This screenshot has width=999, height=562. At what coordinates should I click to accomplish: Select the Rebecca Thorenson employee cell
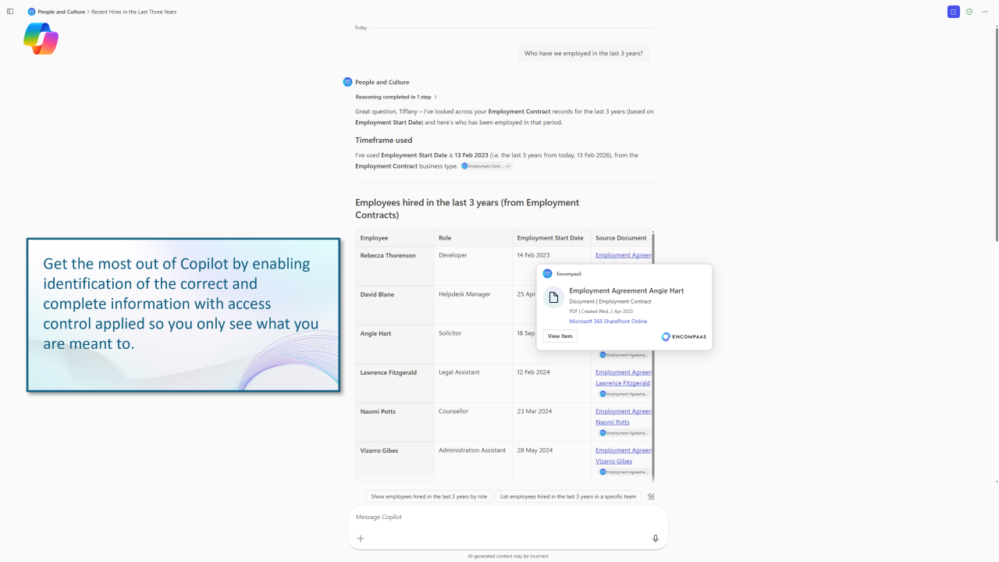pyautogui.click(x=395, y=266)
